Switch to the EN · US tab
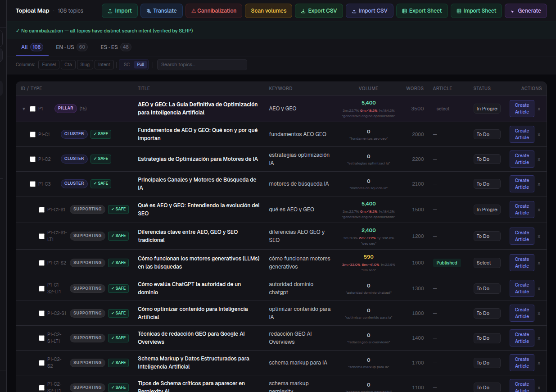Viewport: 556px width, 392px height. (71, 47)
